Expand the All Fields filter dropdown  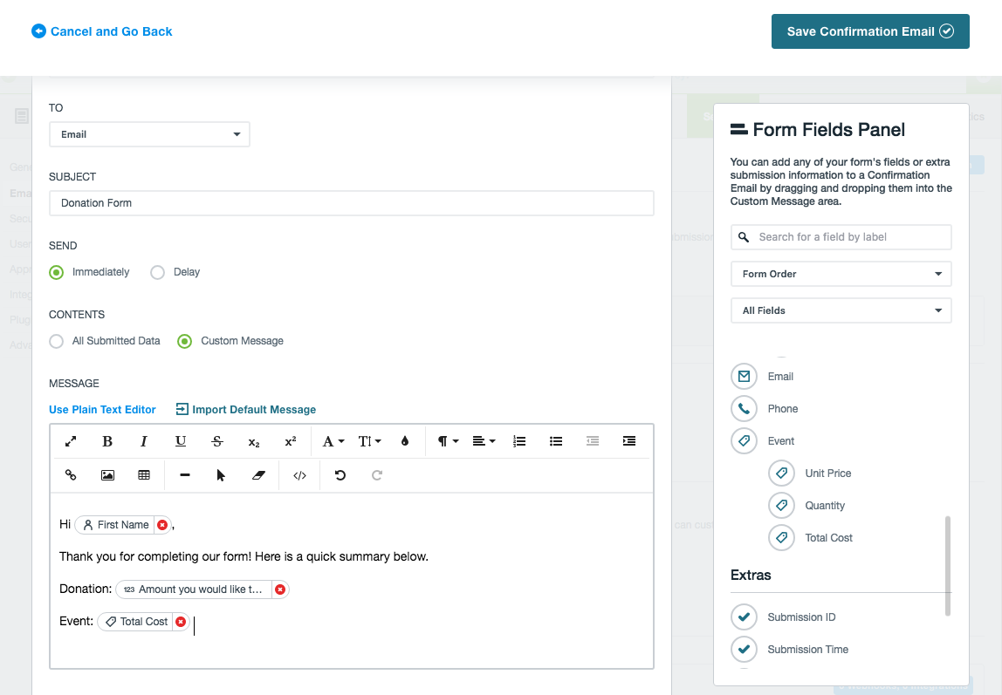click(841, 310)
